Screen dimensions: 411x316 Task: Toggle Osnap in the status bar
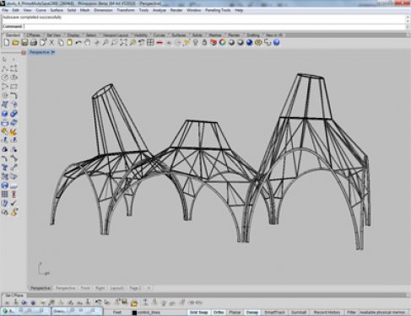pos(252,313)
